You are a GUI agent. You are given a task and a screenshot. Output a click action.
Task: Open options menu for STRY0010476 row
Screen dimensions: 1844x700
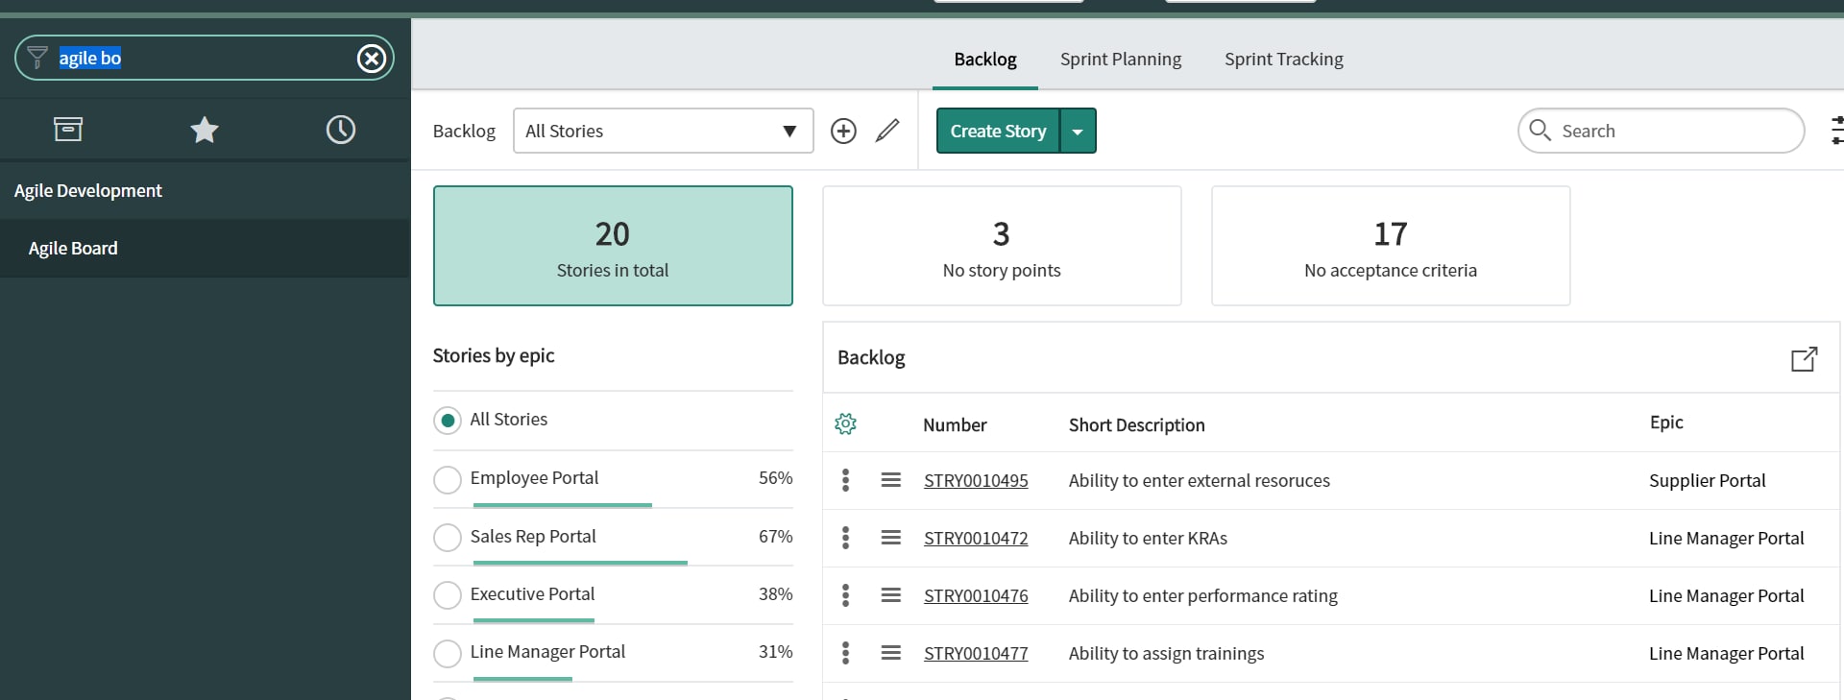845,595
